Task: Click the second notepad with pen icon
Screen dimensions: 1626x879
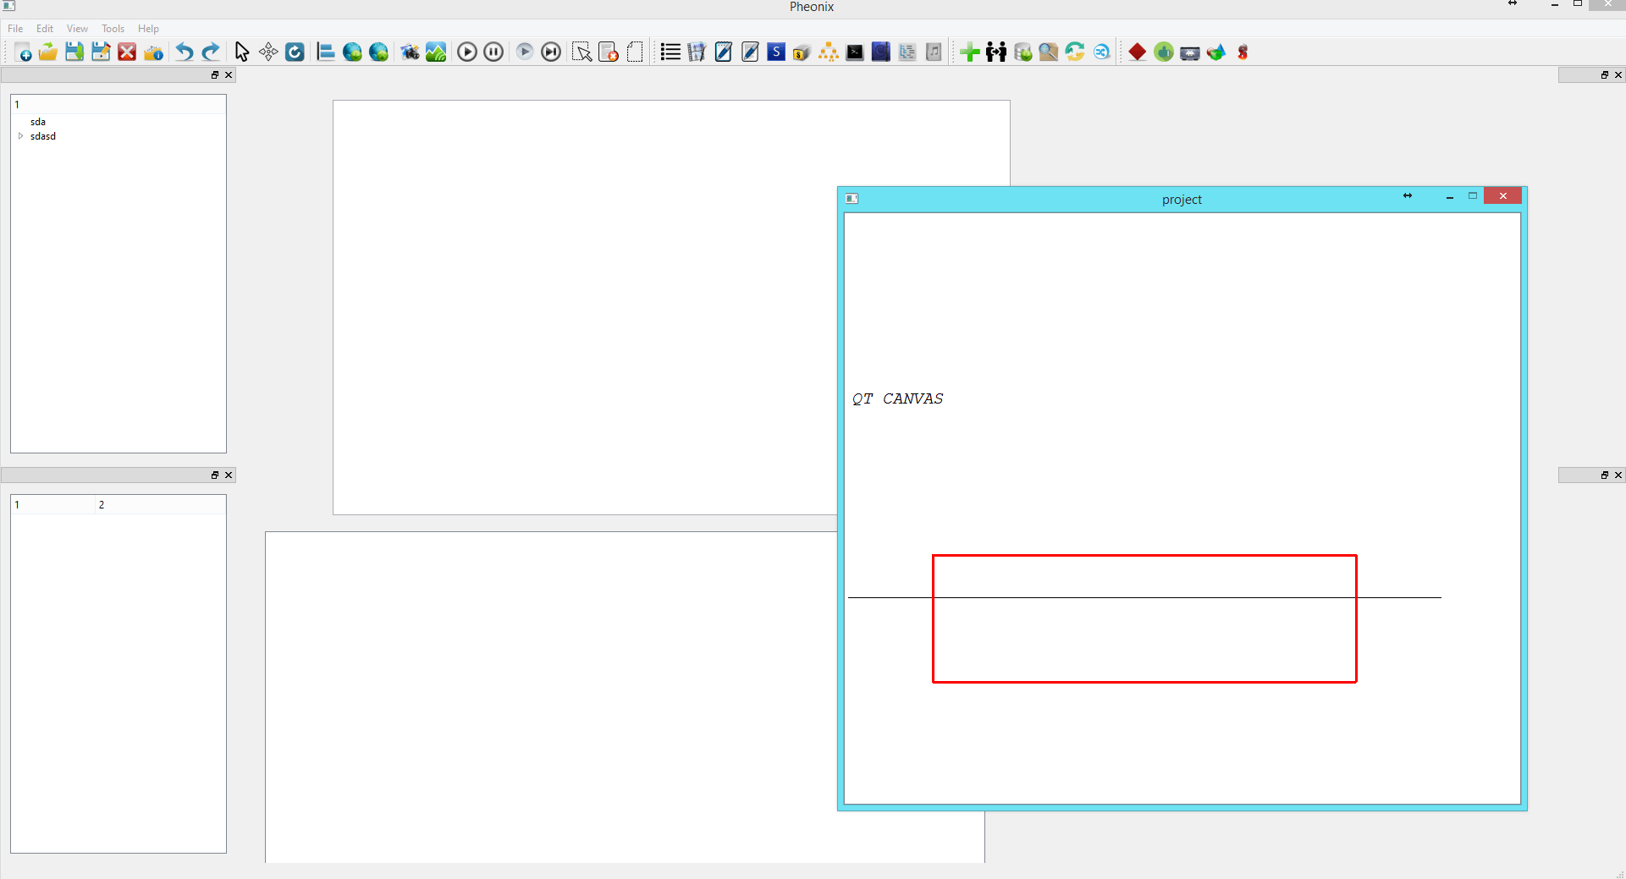Action: tap(750, 52)
